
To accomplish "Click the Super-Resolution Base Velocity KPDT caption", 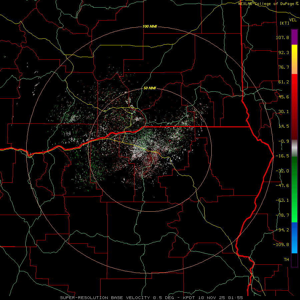I will coord(152,298).
